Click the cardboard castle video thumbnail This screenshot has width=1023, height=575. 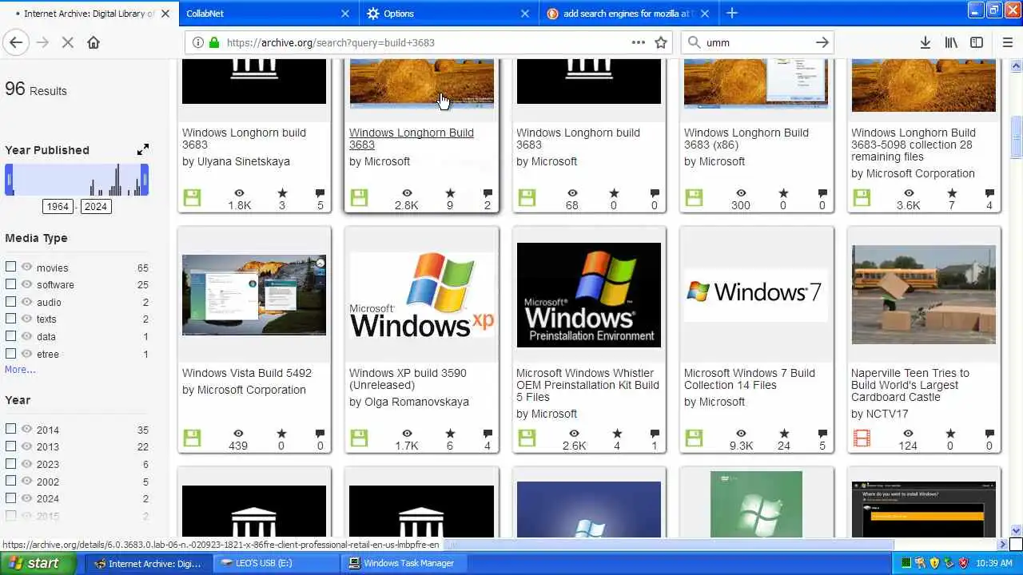click(924, 295)
